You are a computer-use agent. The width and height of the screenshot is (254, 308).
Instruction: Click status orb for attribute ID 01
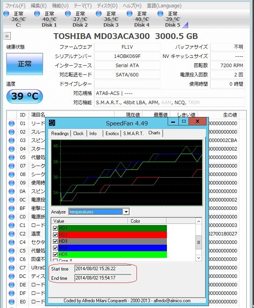[x=12, y=124]
